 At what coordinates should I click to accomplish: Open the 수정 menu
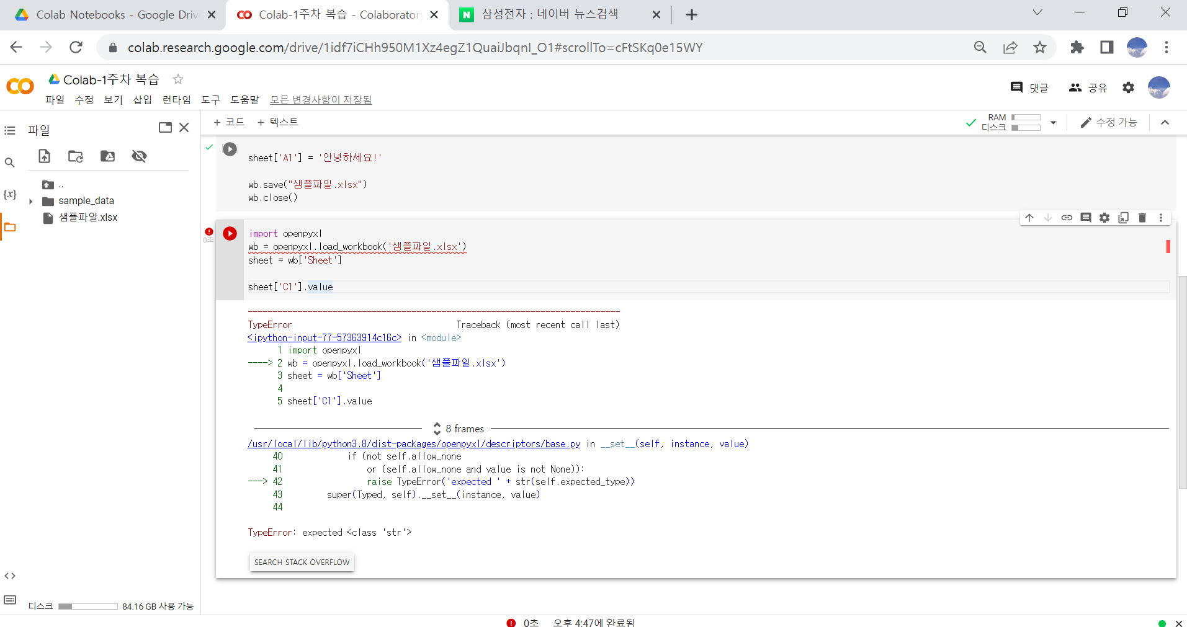(84, 100)
